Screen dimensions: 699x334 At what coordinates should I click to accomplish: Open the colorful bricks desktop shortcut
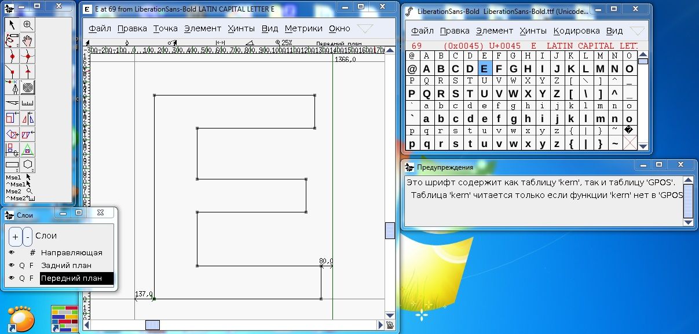pyautogui.click(x=64, y=319)
